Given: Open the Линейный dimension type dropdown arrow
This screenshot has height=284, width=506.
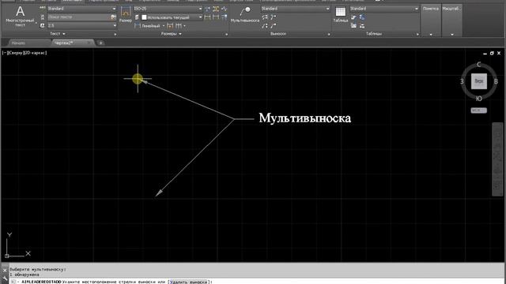Looking at the screenshot, I should (x=164, y=26).
